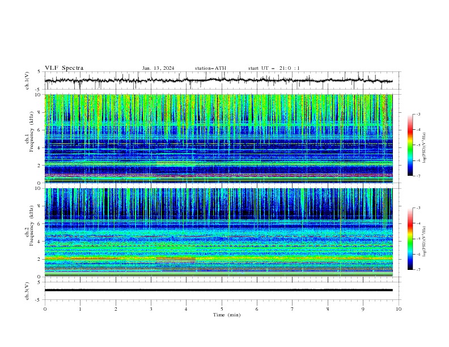Click time axis tick label "5"
The width and height of the screenshot is (449, 347).
[222, 309]
